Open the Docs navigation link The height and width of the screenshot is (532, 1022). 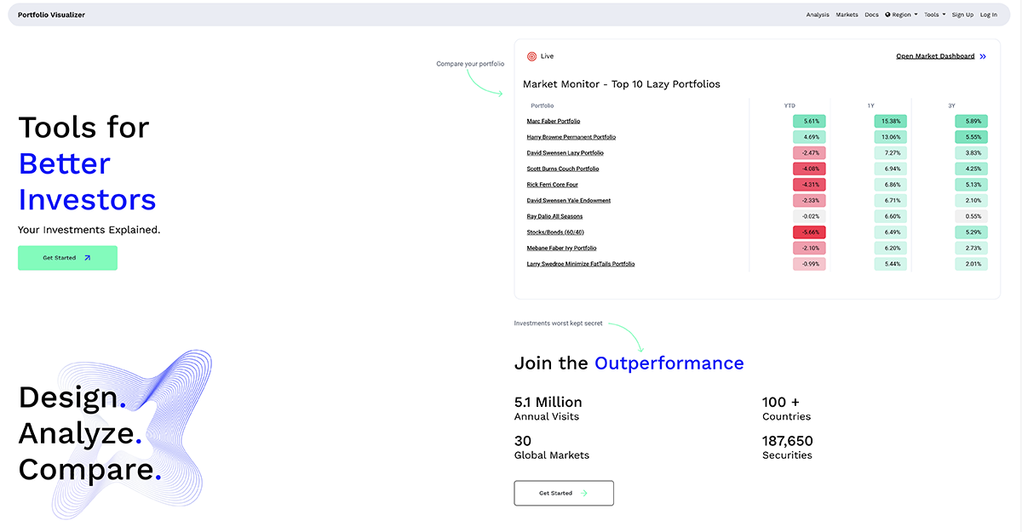[871, 14]
